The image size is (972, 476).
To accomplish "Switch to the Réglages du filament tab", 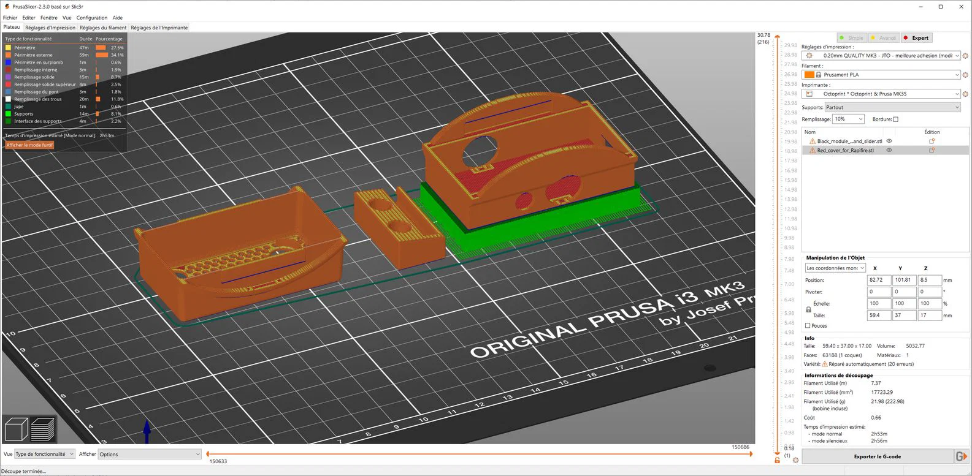I will coord(103,28).
